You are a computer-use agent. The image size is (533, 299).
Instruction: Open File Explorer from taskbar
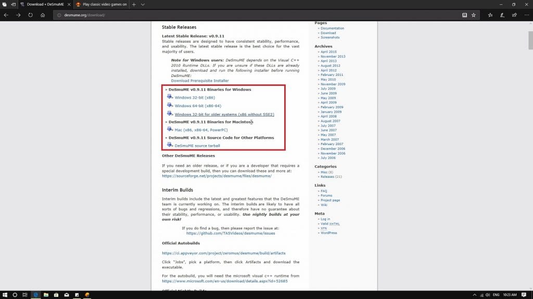(46, 295)
